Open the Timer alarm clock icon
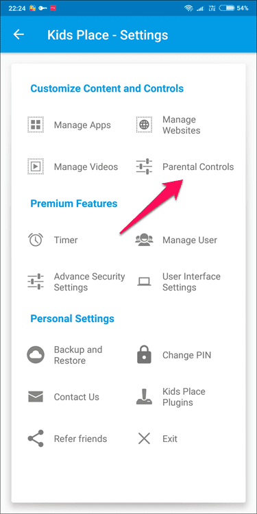 pos(36,240)
